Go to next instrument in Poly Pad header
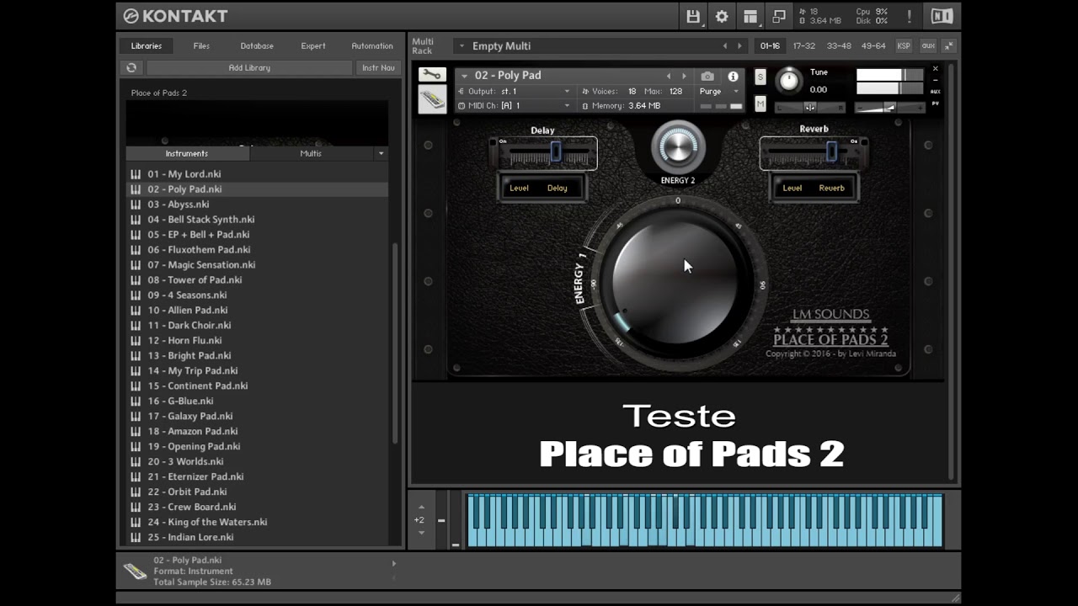Screen dimensions: 1078x606 (x=684, y=76)
